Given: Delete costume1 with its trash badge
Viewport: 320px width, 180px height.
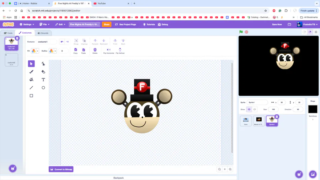Looking at the screenshot, I should pyautogui.click(x=17, y=38).
